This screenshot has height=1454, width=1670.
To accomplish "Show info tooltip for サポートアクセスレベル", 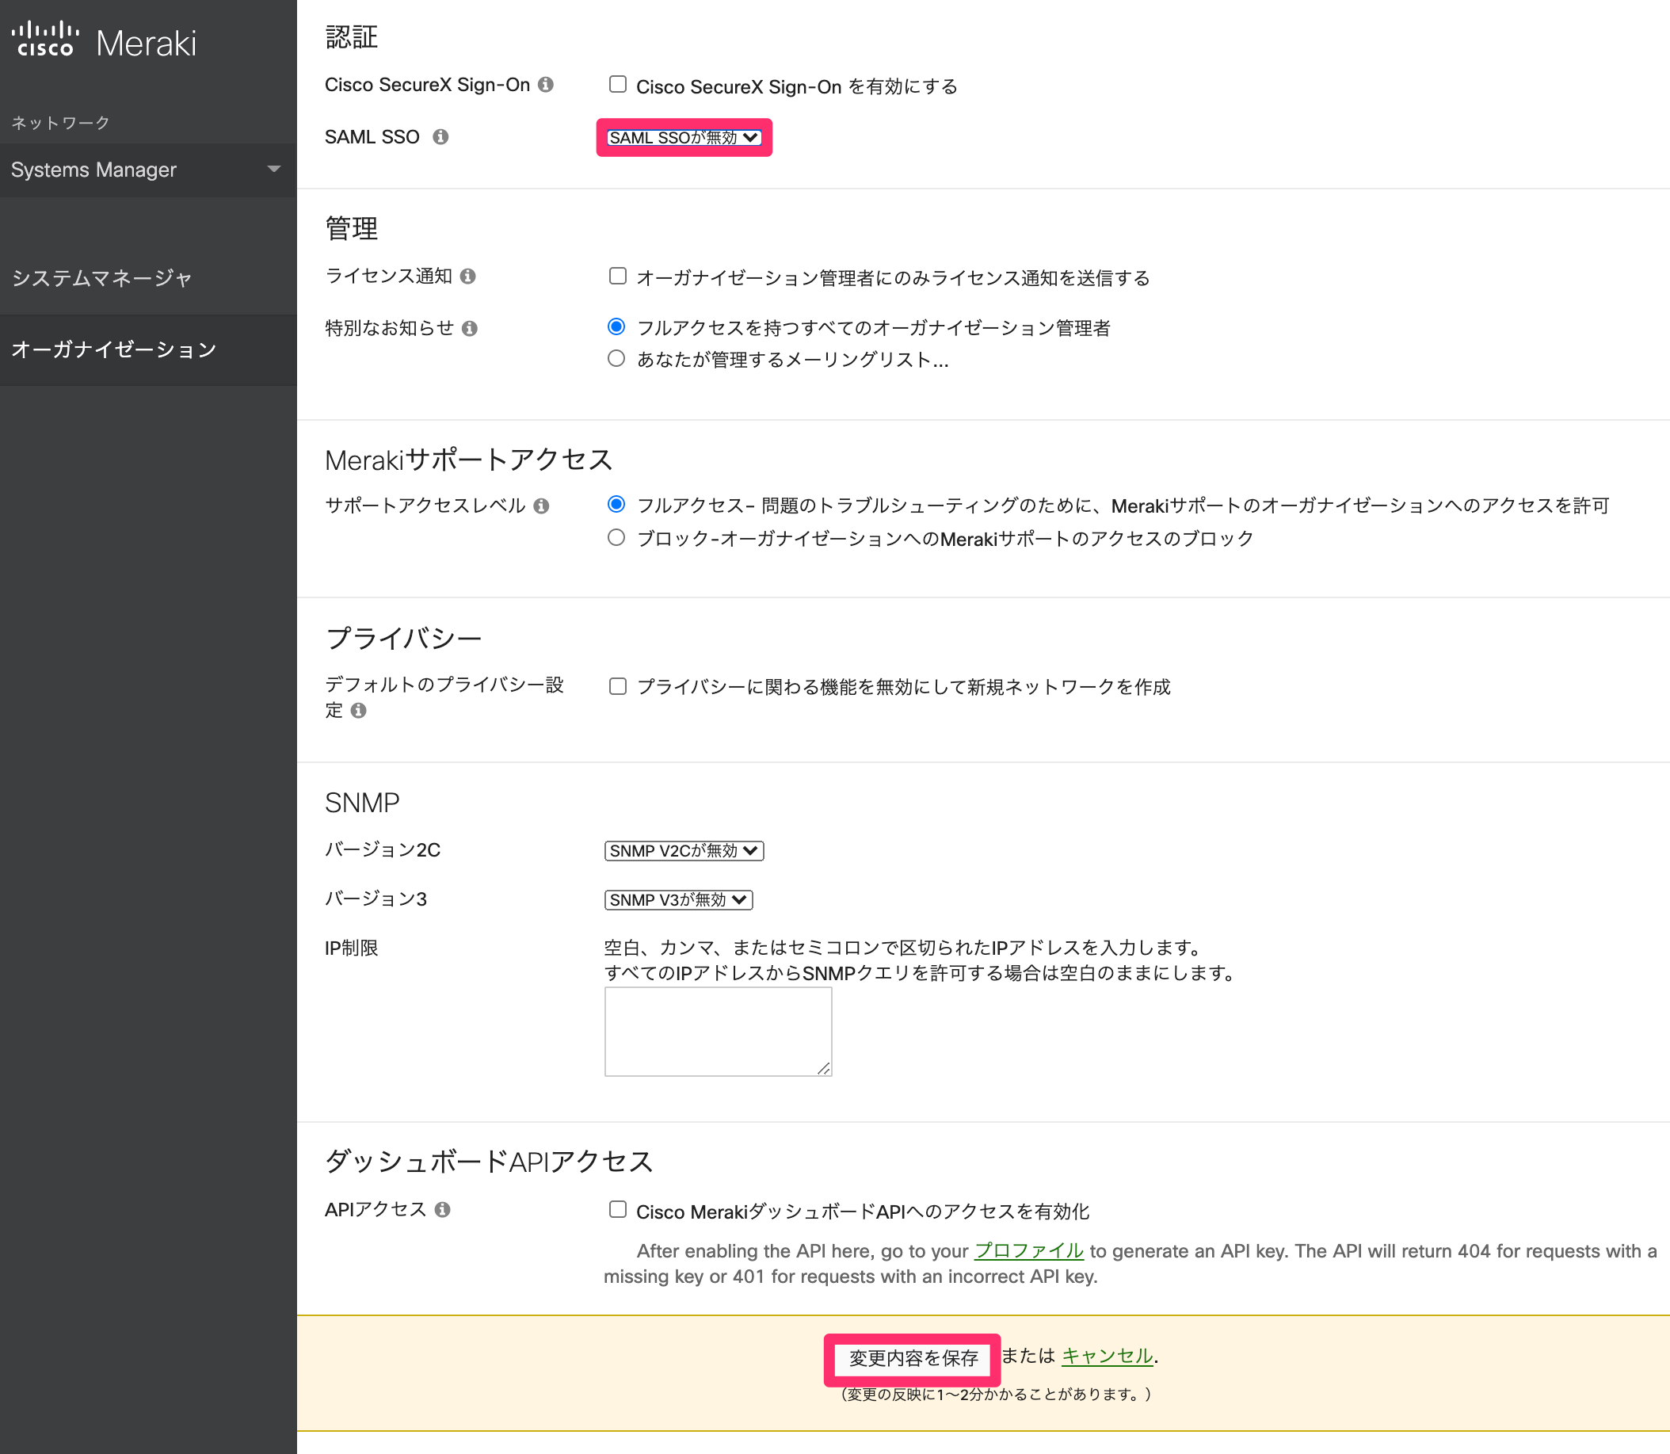I will 542,506.
